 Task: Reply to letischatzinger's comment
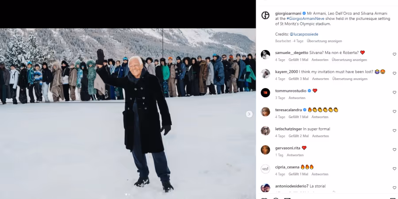[x=320, y=136]
